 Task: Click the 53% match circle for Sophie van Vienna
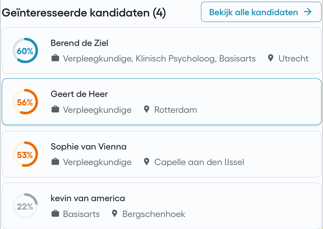click(x=25, y=154)
